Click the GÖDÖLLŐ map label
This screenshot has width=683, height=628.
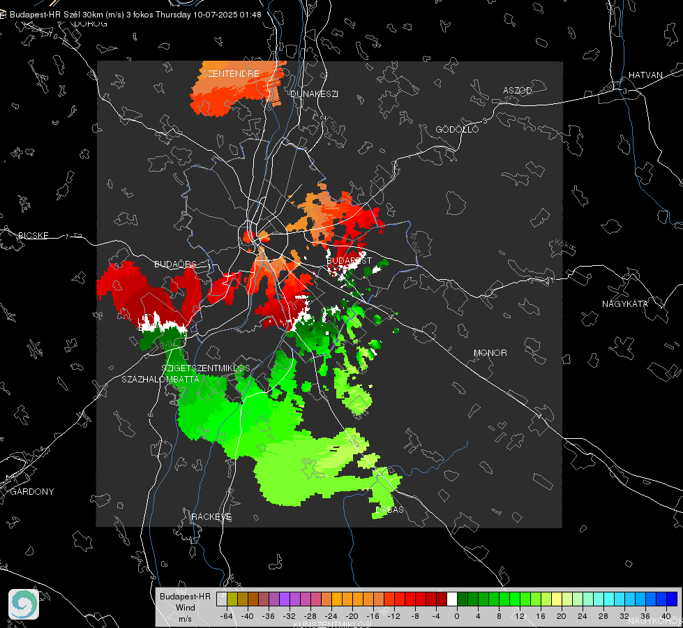457,129
